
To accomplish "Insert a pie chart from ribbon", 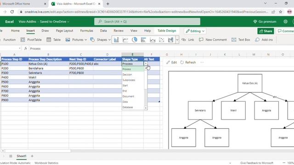I will click(135, 40).
